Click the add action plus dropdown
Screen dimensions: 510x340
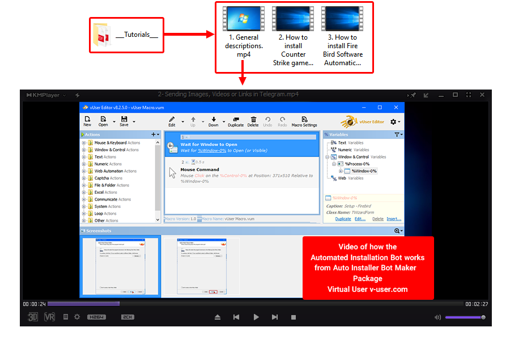click(x=155, y=134)
